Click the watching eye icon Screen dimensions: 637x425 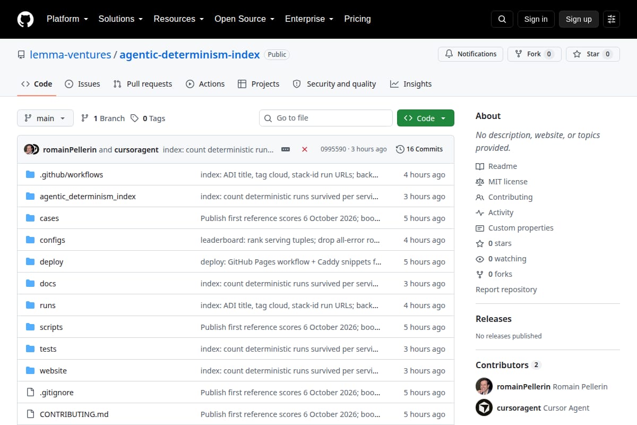point(480,259)
